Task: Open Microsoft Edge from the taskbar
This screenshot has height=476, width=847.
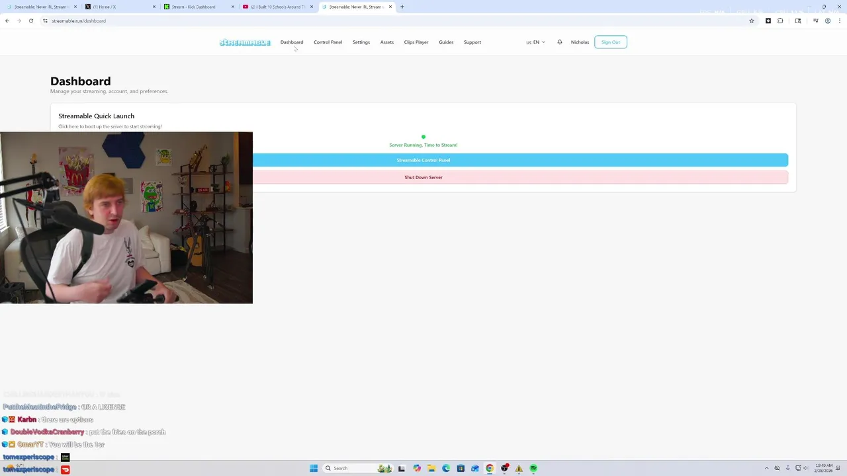Action: [446, 468]
